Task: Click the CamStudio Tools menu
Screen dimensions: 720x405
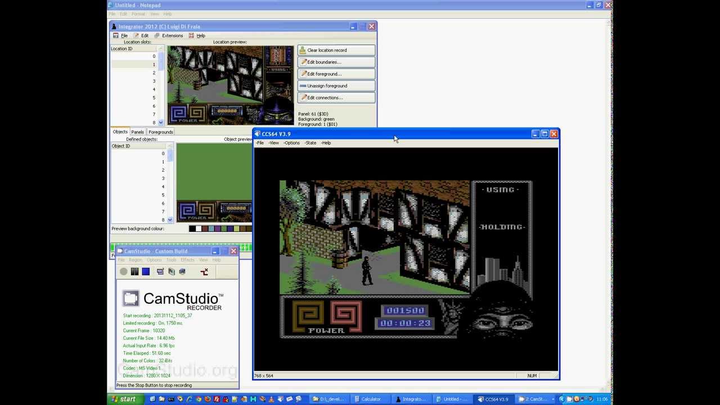Action: pos(171,260)
